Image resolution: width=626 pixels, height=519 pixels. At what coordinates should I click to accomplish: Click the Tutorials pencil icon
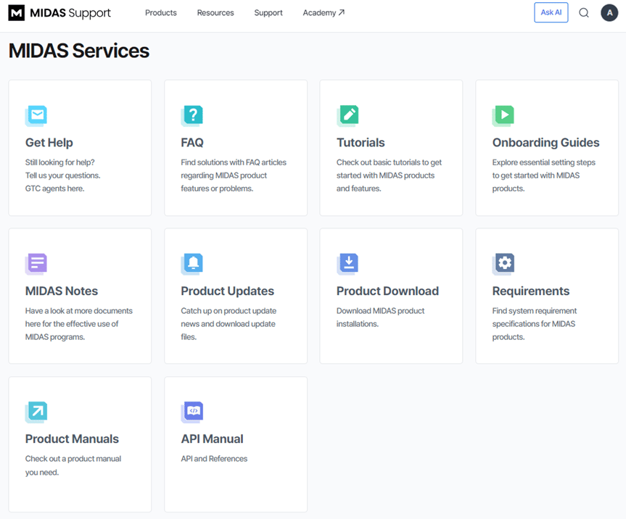click(x=347, y=116)
